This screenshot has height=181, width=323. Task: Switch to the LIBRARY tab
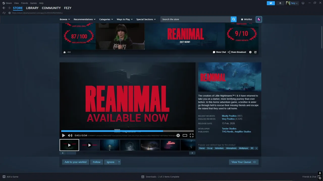(x=32, y=8)
